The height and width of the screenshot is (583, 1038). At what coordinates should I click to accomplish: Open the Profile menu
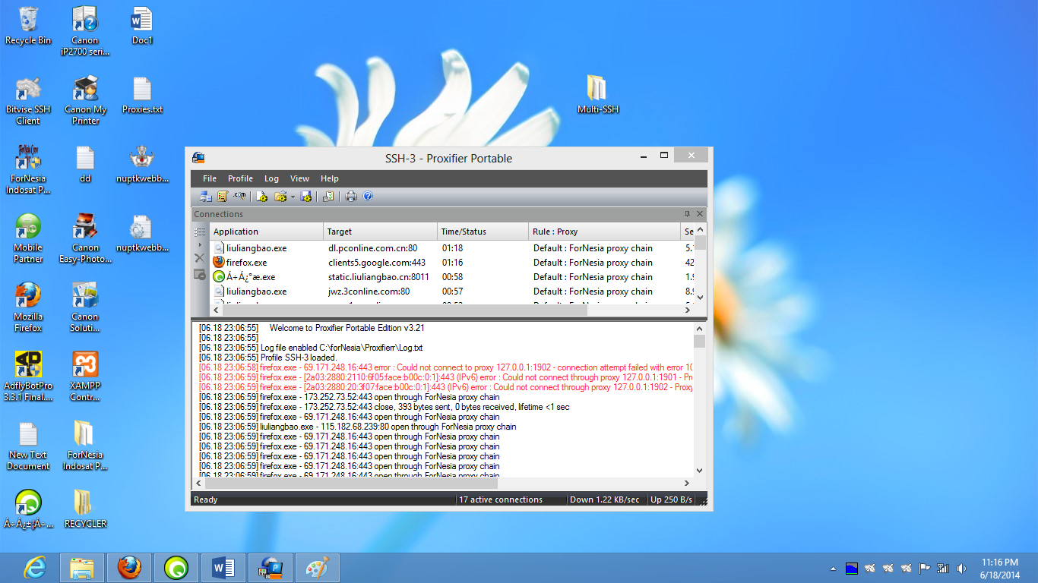tap(240, 178)
